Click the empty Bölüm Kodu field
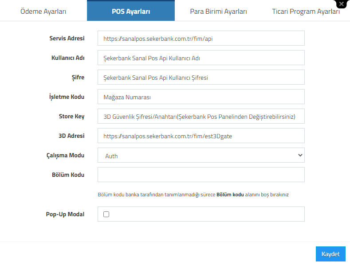350x265 pixels. click(x=201, y=175)
